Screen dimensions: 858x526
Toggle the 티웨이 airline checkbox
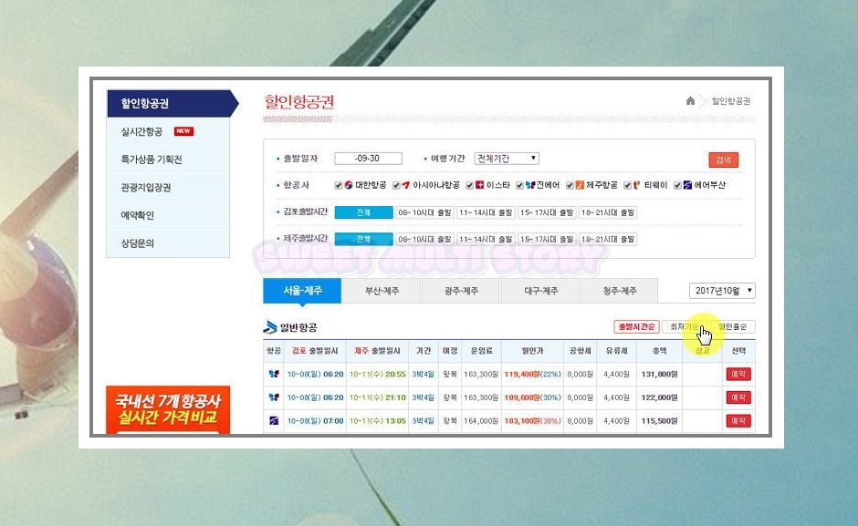(x=628, y=186)
